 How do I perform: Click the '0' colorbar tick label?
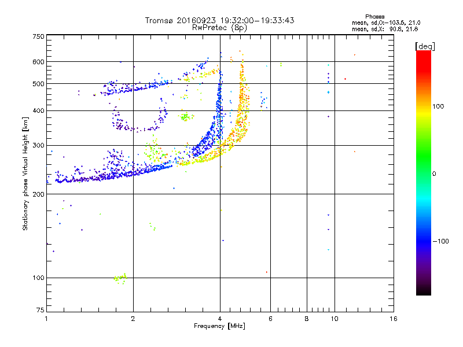pyautogui.click(x=434, y=173)
